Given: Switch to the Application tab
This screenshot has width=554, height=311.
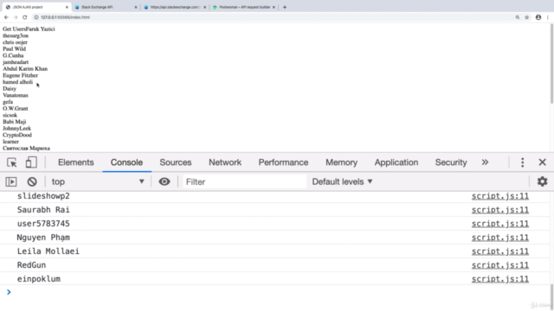Looking at the screenshot, I should [396, 162].
